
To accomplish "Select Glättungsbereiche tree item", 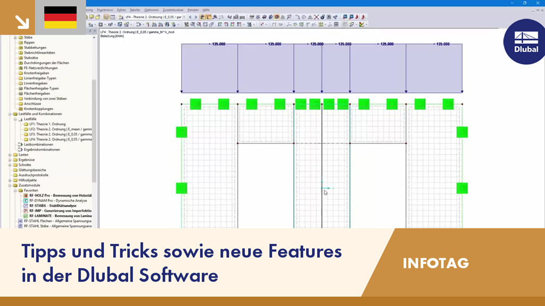I will click(x=32, y=170).
